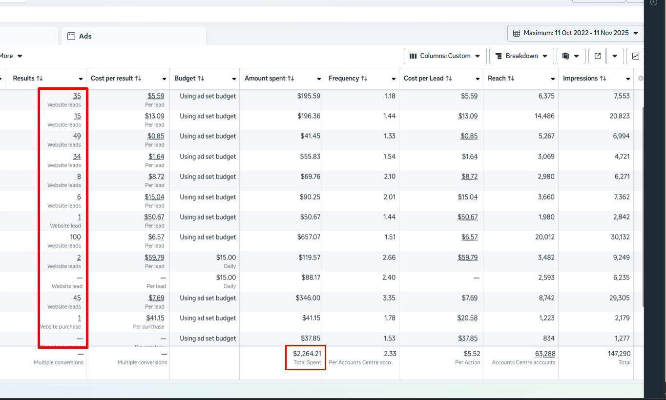The image size is (666, 400).
Task: Click the export/share table icon
Action: (x=597, y=56)
